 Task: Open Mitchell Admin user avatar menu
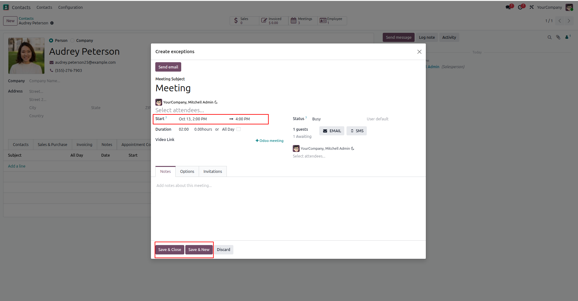pos(569,7)
